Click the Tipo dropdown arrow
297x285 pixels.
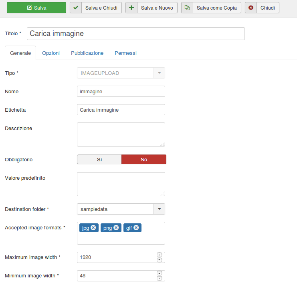click(x=159, y=73)
